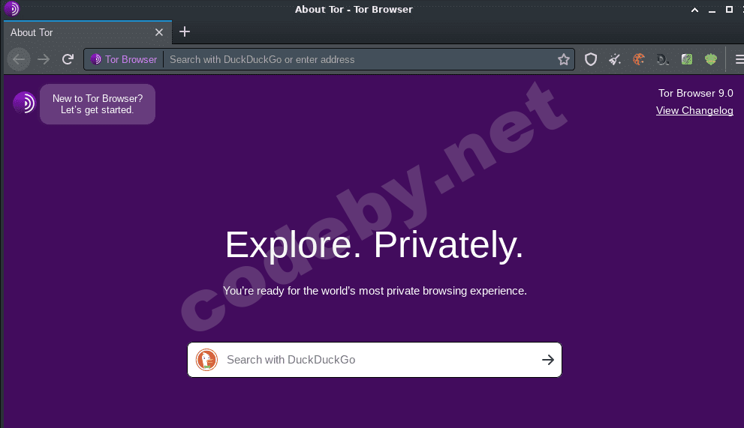Screen dimensions: 744x428
Task: Open the hamburger application menu
Action: coord(739,59)
